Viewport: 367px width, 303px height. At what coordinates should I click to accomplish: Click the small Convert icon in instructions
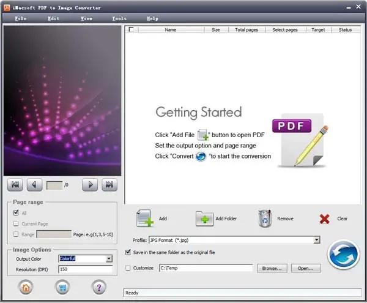(x=201, y=156)
